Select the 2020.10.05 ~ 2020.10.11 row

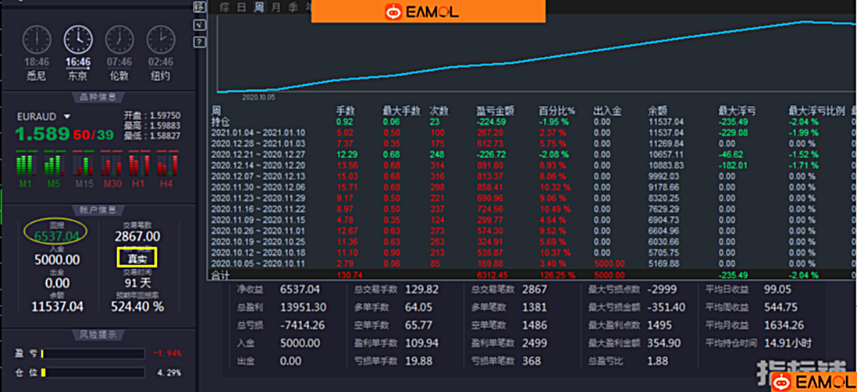[x=531, y=263]
